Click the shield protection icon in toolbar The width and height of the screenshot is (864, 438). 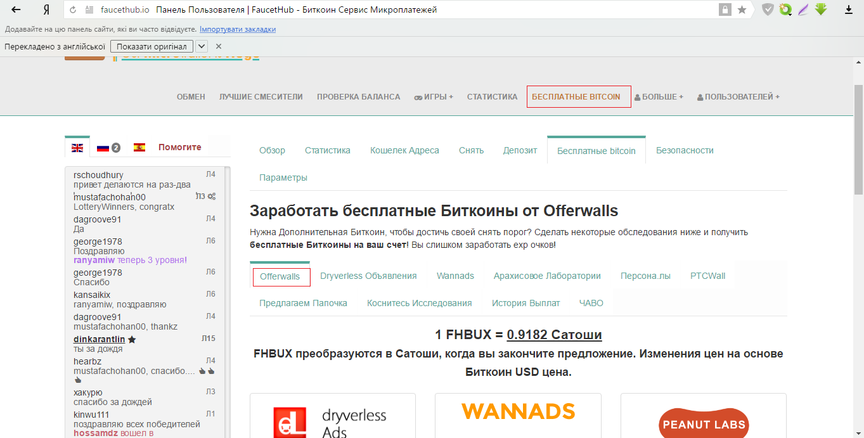pos(768,10)
